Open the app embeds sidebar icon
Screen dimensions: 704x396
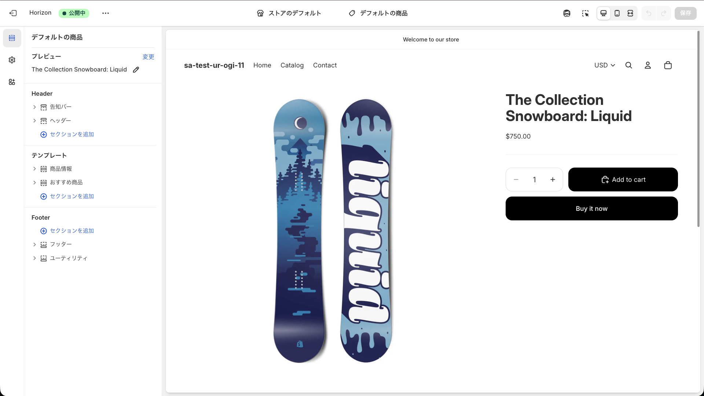point(12,82)
